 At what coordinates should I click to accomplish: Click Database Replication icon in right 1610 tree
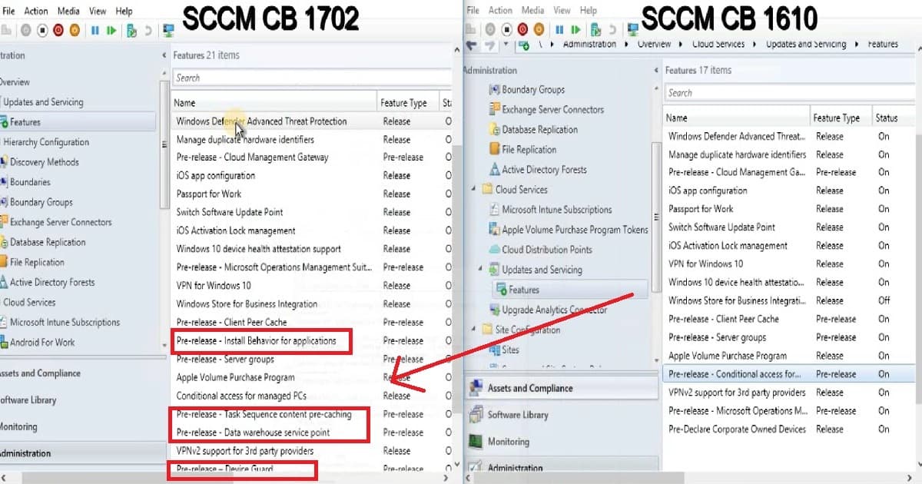click(x=494, y=129)
